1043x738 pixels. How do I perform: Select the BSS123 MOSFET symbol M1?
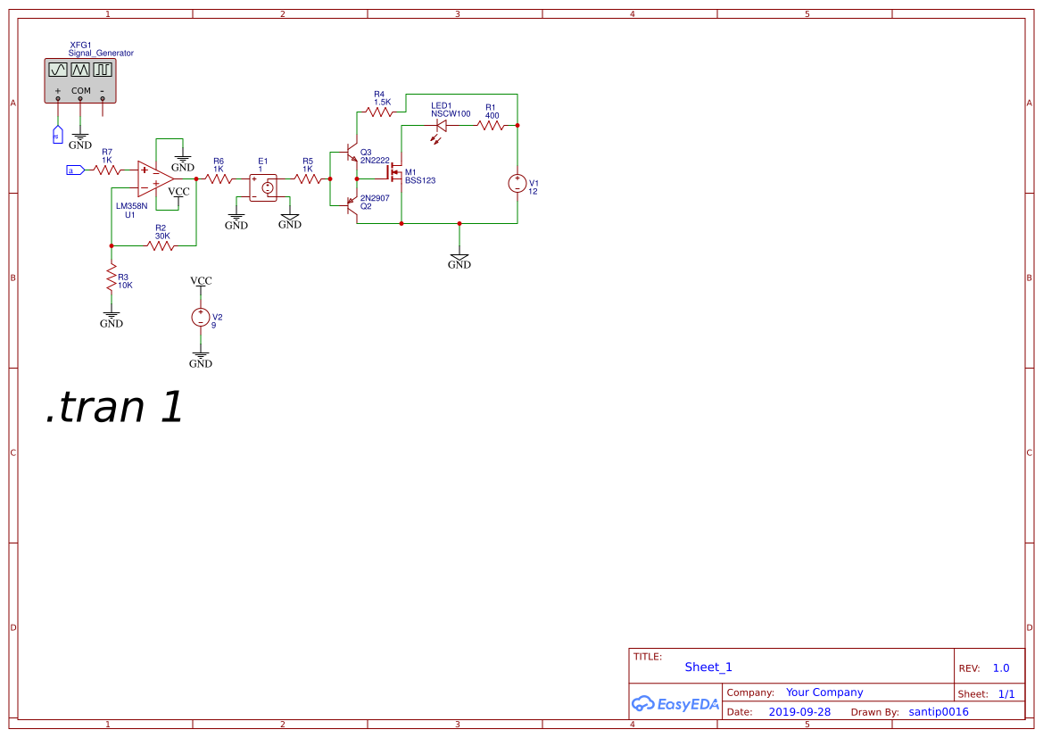click(395, 174)
